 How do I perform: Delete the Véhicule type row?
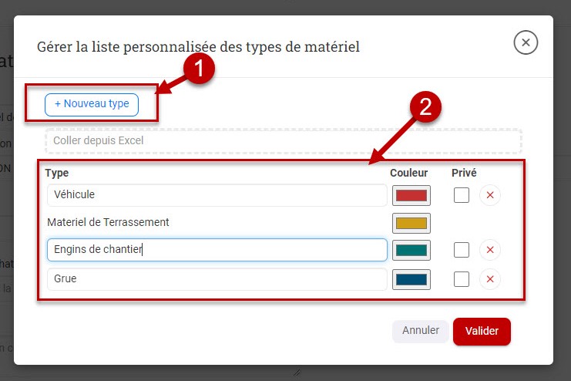(490, 195)
